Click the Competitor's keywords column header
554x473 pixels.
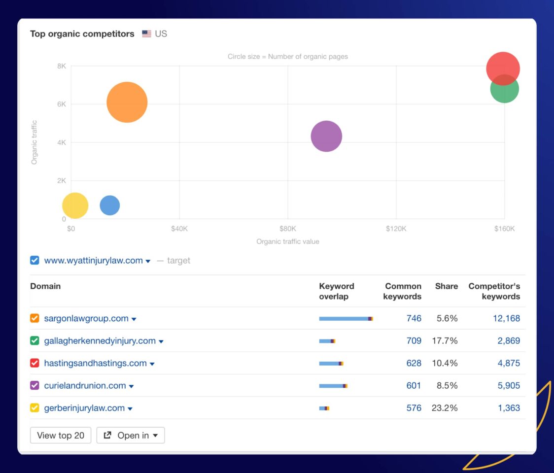tap(494, 291)
